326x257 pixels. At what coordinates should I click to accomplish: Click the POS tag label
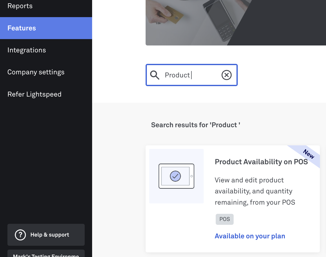point(225,219)
